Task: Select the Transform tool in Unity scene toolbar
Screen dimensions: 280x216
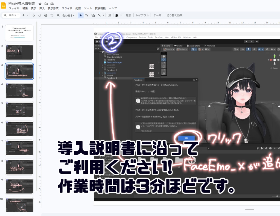Action: pyautogui.click(x=164, y=74)
